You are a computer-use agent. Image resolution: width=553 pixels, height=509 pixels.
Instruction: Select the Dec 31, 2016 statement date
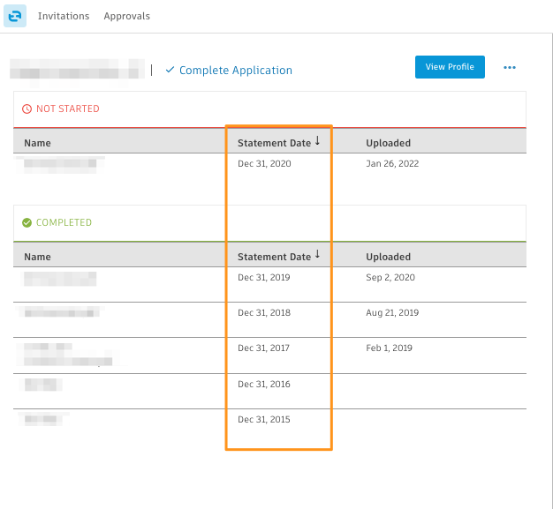264,385
